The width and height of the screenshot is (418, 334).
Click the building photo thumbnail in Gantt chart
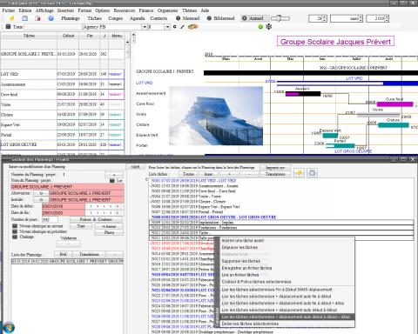(216, 116)
